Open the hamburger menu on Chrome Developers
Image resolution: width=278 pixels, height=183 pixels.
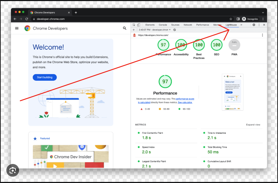pyautogui.click(x=17, y=28)
